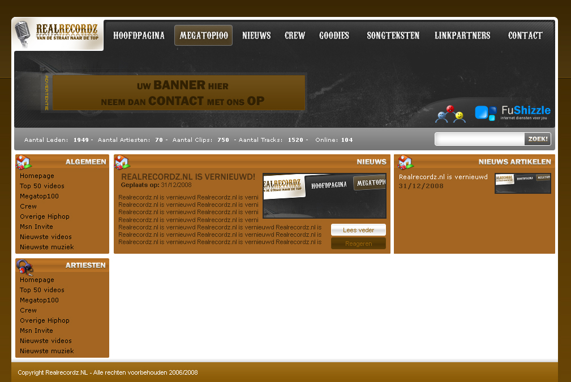Click the copyright Realrecordz.NL footer text
This screenshot has width=571, height=382.
(x=108, y=372)
